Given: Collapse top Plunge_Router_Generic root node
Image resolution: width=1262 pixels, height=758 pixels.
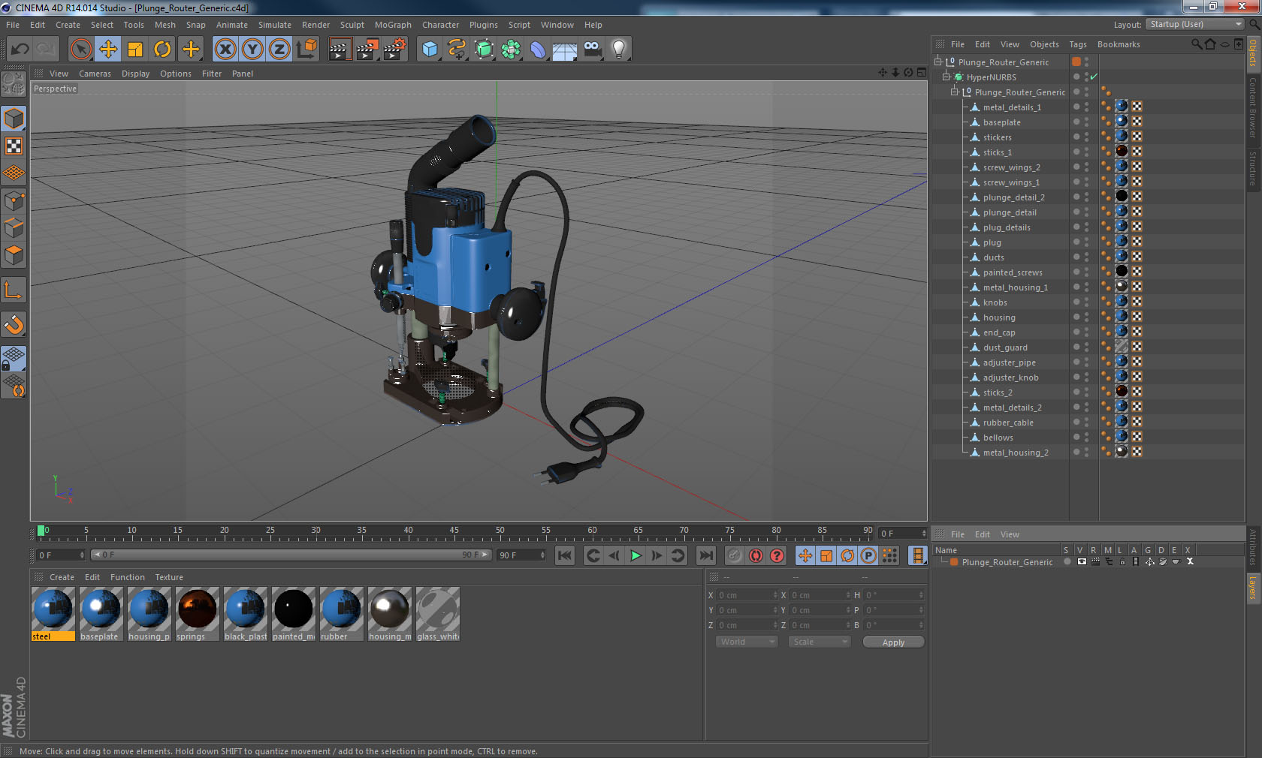Looking at the screenshot, I should click(938, 62).
